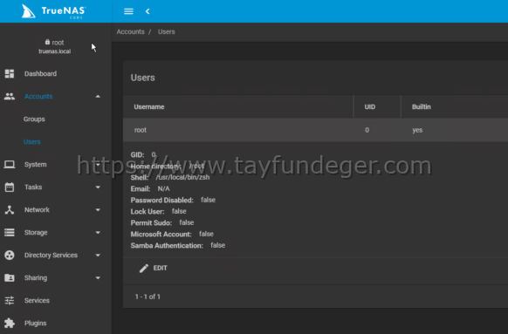This screenshot has width=508, height=334.
Task: Collapse the Accounts menu section arrow
Action: click(x=98, y=97)
